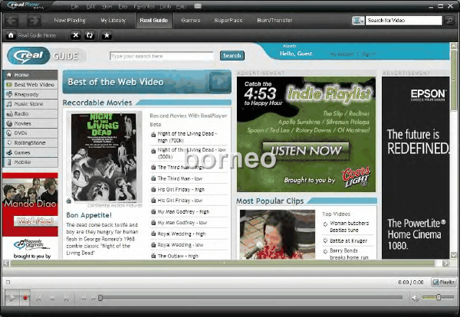Open RollingStone from the sidebar
Viewport: 460px width, 317px height.
[31, 142]
